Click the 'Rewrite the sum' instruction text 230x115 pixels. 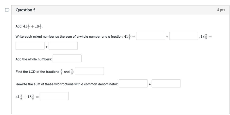(67, 84)
